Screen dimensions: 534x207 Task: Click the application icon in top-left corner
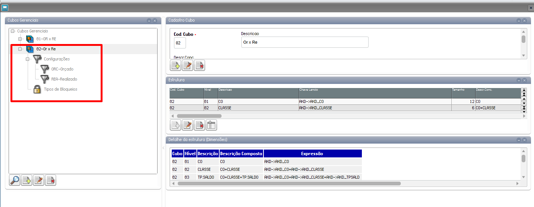pyautogui.click(x=4, y=7)
